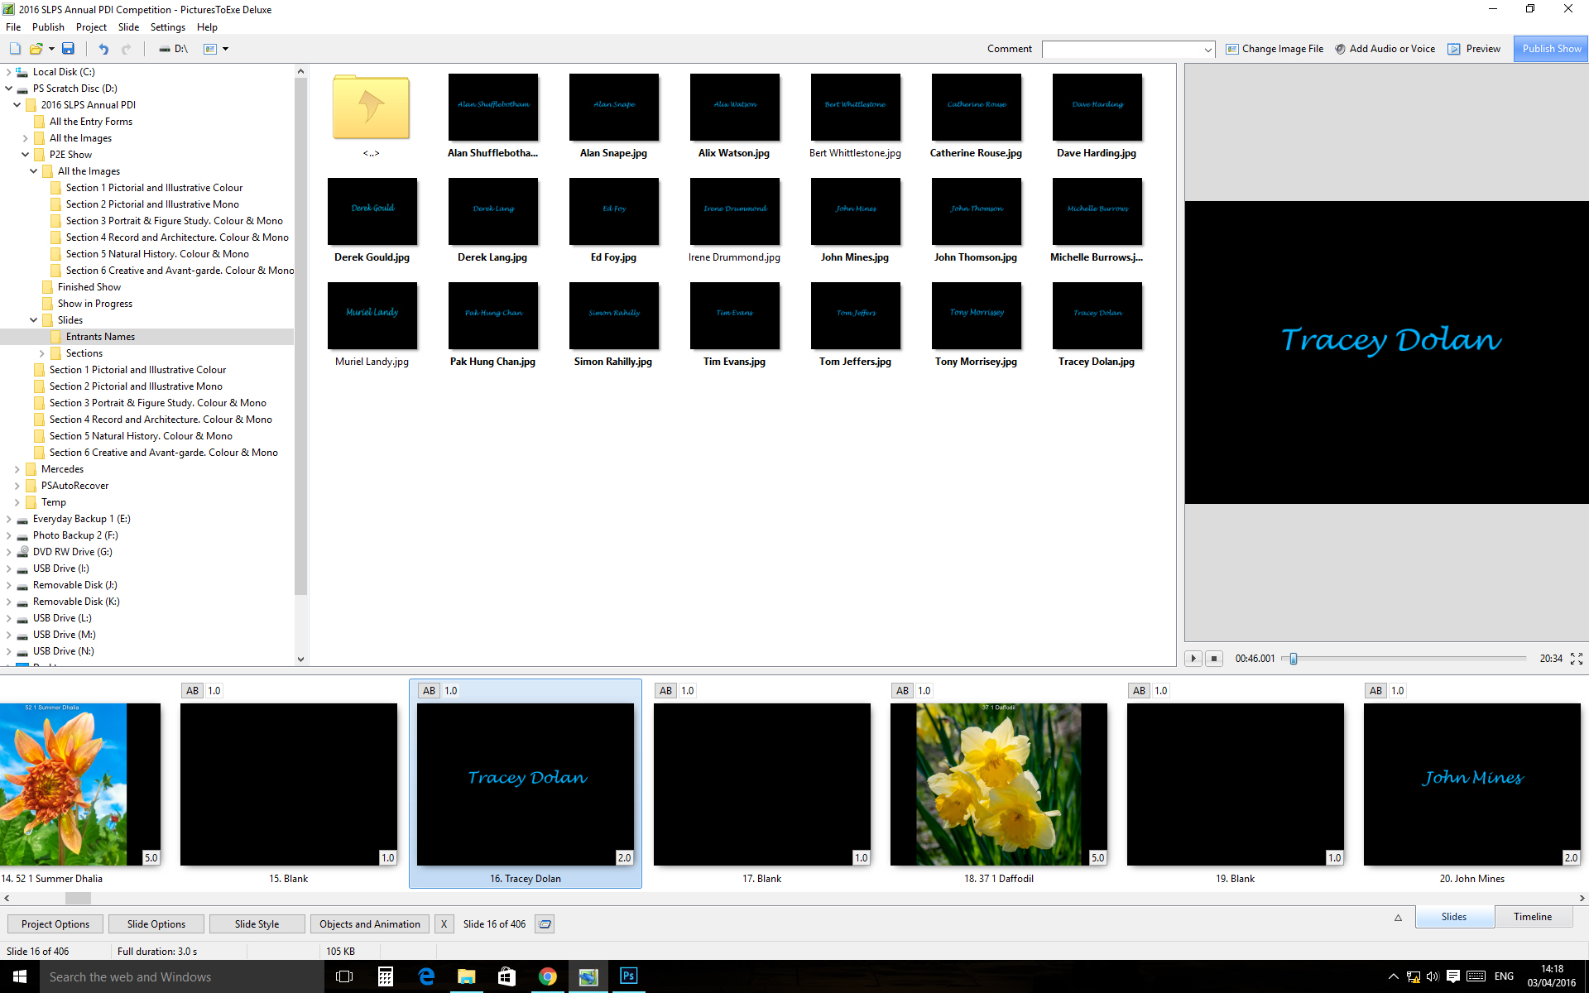This screenshot has height=993, width=1589.
Task: Click the icon next to Slide 16 of 406
Action: 545,924
